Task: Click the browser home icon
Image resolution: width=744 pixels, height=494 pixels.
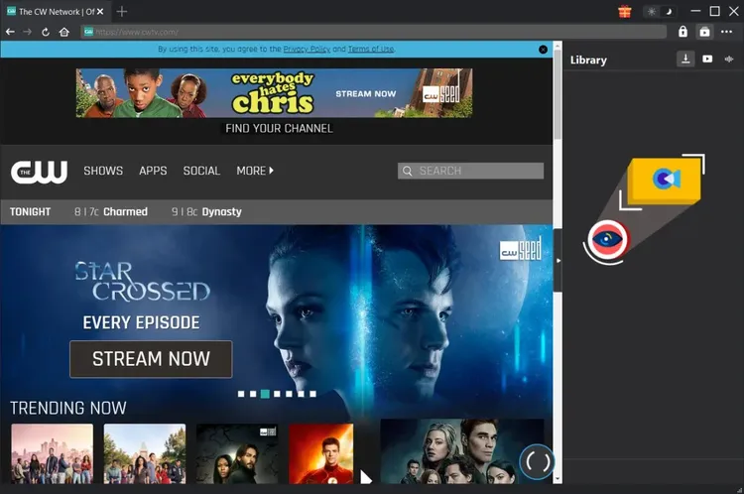Action: [63, 32]
